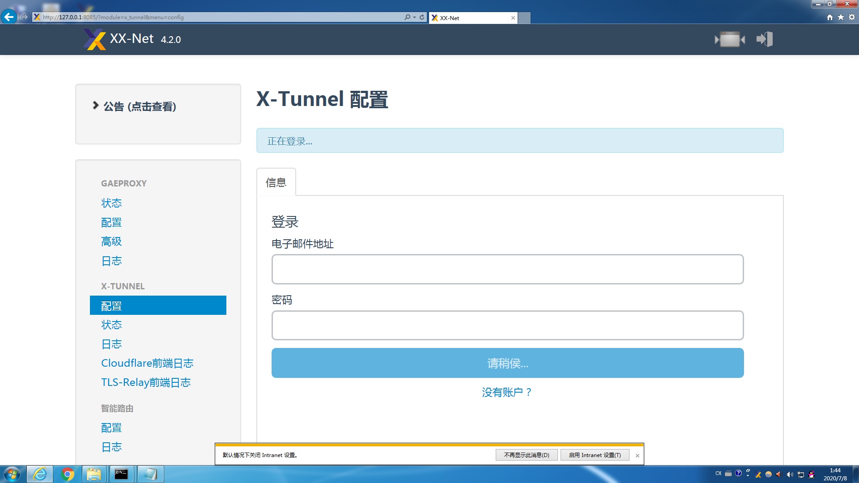
Task: Open XX-Net from the system tray
Action: click(x=758, y=474)
